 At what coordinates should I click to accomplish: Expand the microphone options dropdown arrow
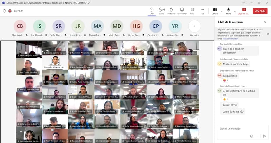click(x=235, y=11)
